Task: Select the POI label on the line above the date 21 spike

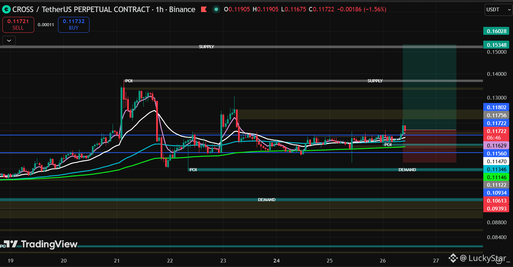Action: click(x=129, y=81)
